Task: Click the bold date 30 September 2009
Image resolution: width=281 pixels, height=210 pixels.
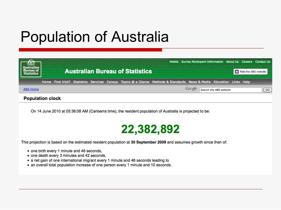Action: click(x=148, y=142)
